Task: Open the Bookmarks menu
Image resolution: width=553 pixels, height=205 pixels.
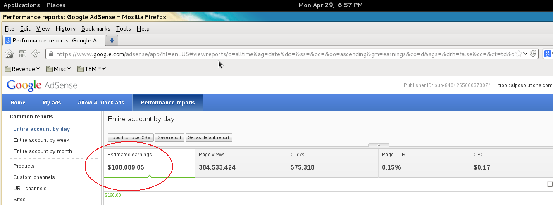Action: tap(96, 28)
